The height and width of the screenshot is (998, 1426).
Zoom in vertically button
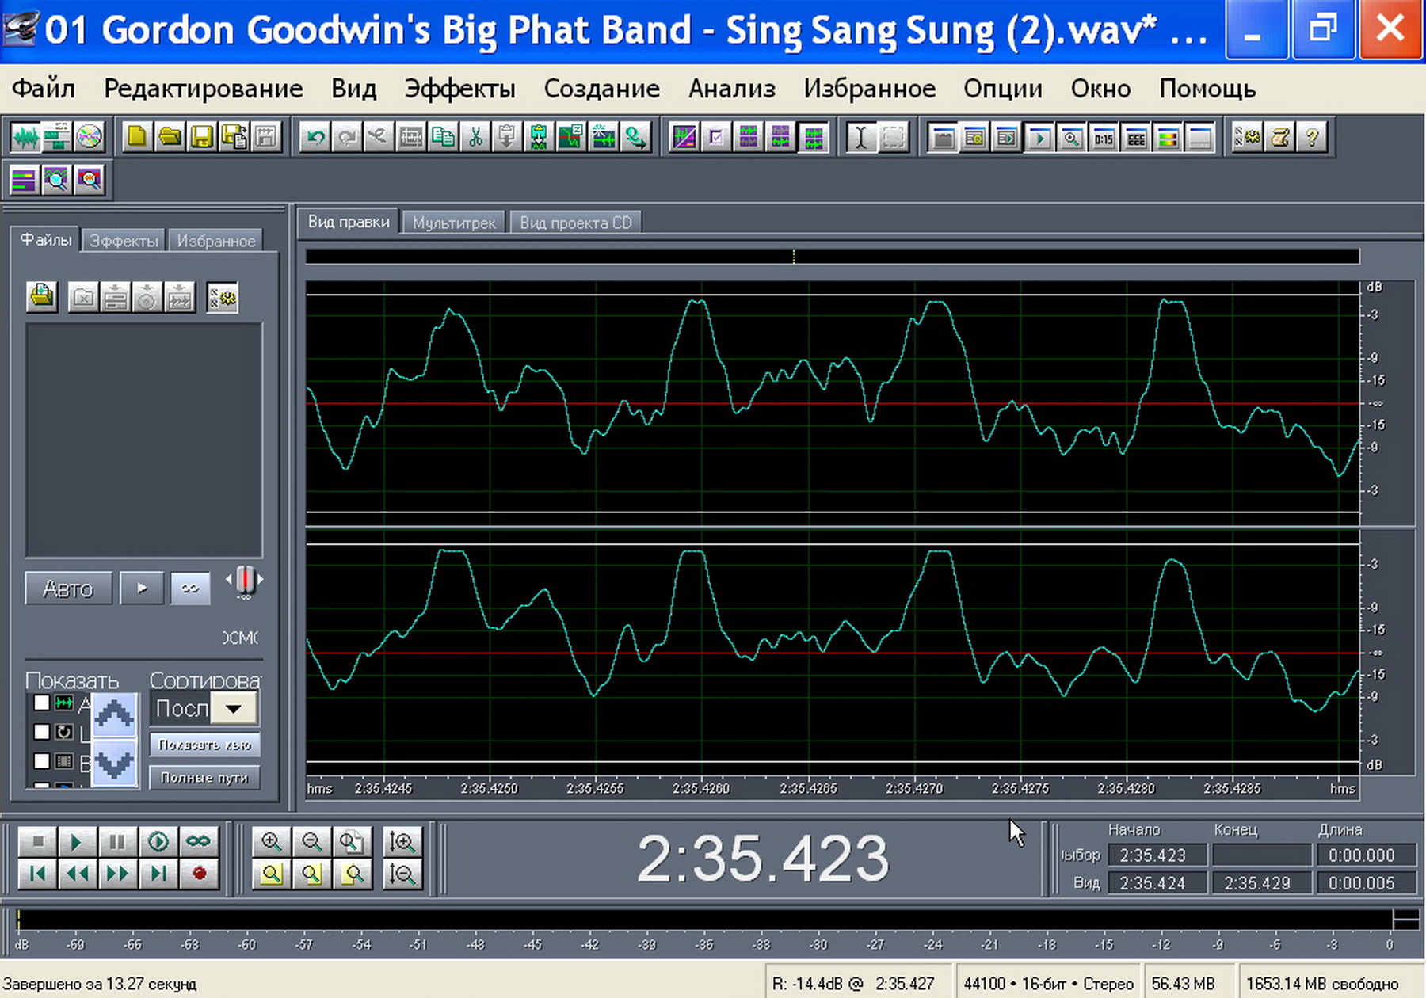coord(402,842)
